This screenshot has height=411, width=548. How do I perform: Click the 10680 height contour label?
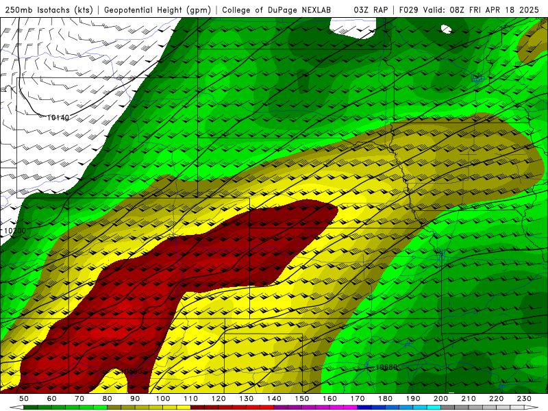click(x=386, y=367)
